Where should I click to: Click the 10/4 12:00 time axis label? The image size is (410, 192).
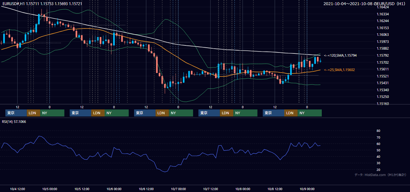click(18, 189)
